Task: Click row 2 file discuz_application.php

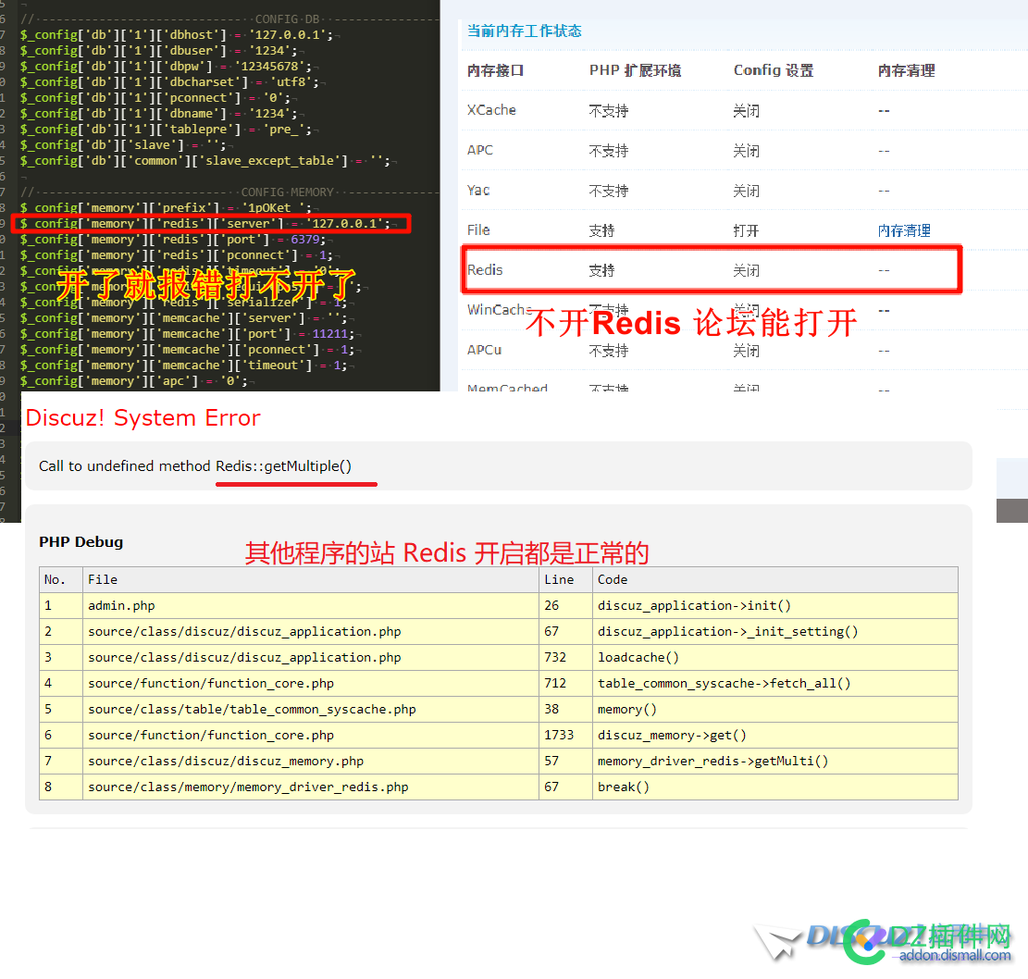Action: click(244, 631)
